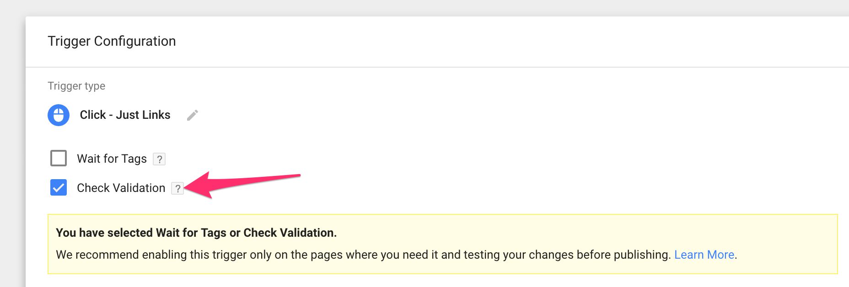Click the pencil edit icon beside trigger type

click(x=193, y=115)
